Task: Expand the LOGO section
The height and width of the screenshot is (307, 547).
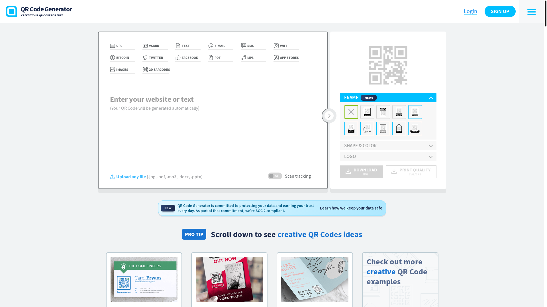Action: 388,157
